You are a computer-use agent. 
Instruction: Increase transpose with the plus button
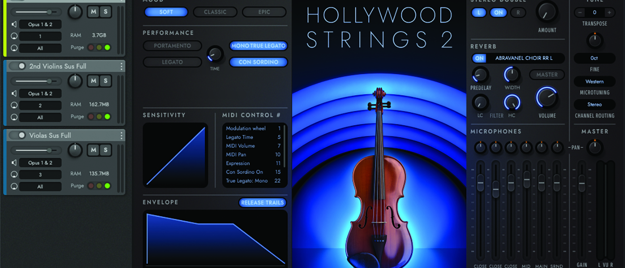609,13
